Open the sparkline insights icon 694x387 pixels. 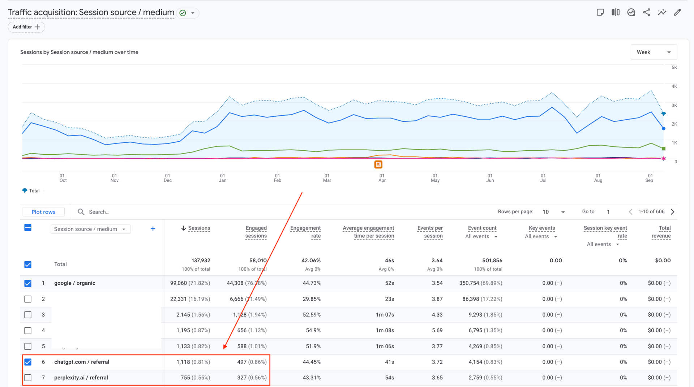[662, 12]
